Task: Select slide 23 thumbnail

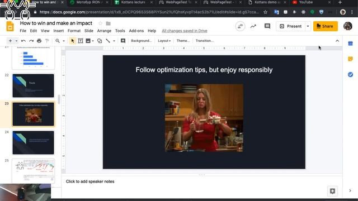Action: [34, 114]
